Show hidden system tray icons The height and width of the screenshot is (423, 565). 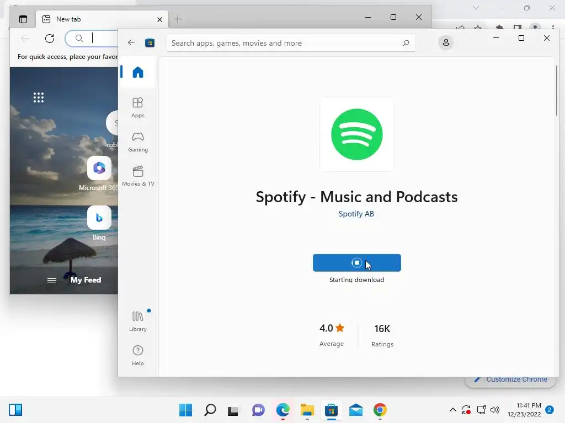[x=453, y=410]
